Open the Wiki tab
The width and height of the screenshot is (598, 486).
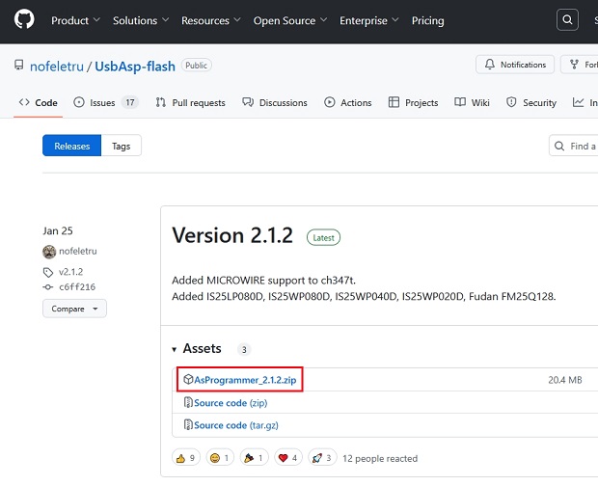click(472, 103)
